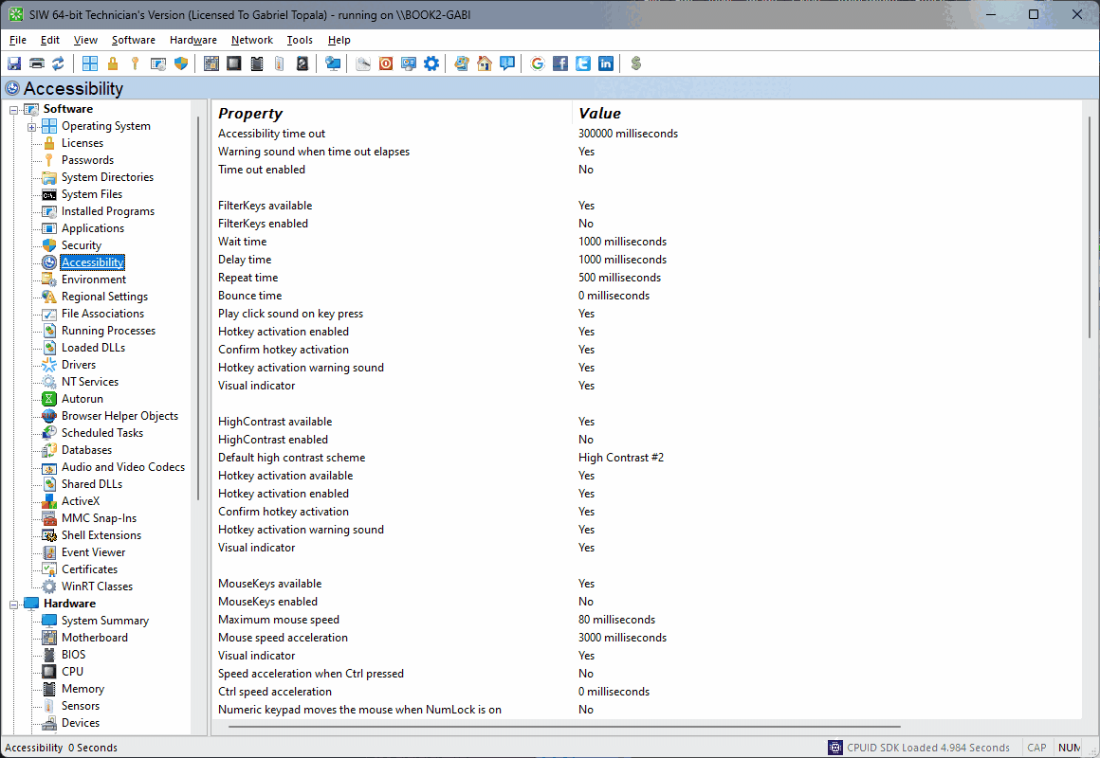
Task: Open the Network menu
Action: [251, 40]
